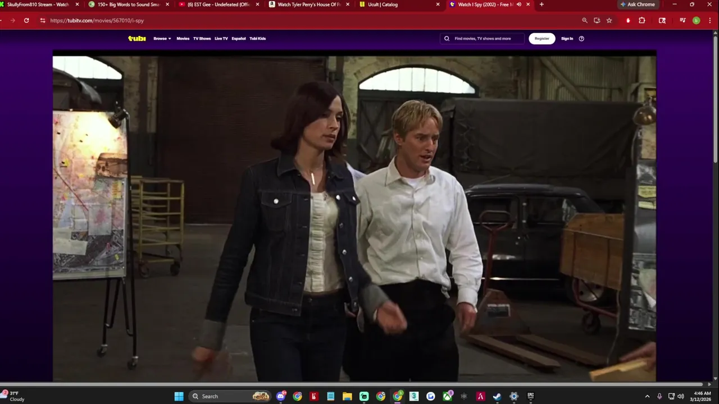Click the weather widget showing 31°F
The height and width of the screenshot is (404, 719).
coord(13,396)
